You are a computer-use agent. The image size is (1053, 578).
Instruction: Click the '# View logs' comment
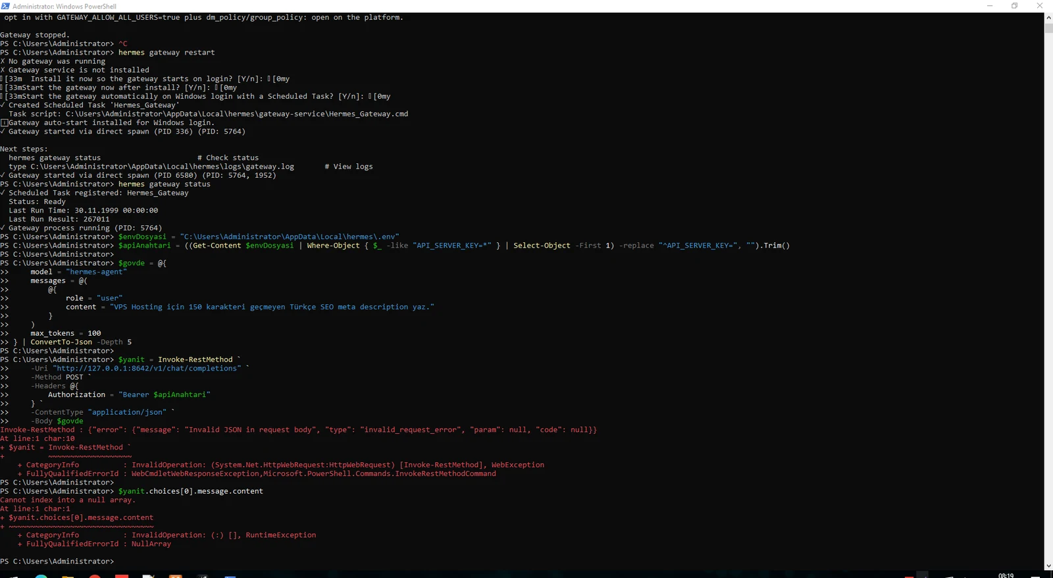point(349,167)
